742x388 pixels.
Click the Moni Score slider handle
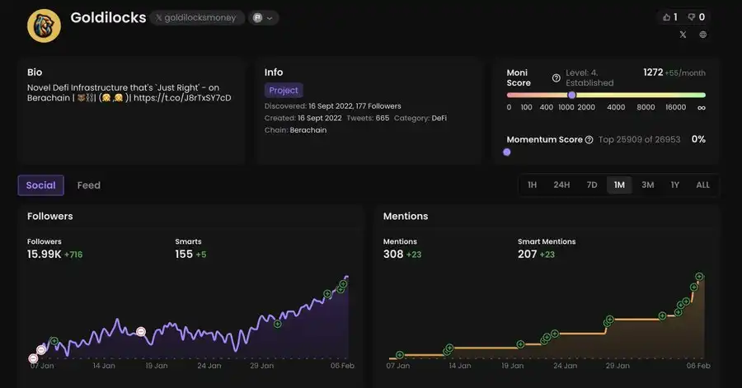point(572,95)
